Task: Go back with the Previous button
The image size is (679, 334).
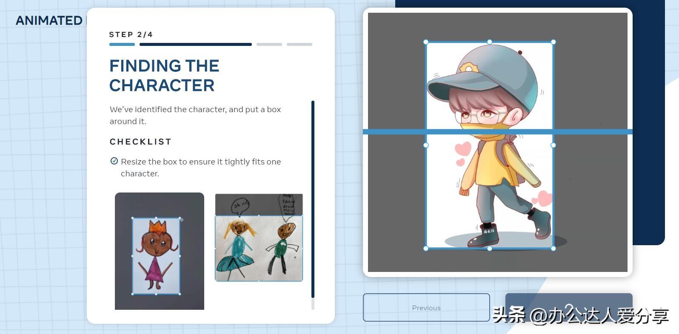Action: coord(426,307)
